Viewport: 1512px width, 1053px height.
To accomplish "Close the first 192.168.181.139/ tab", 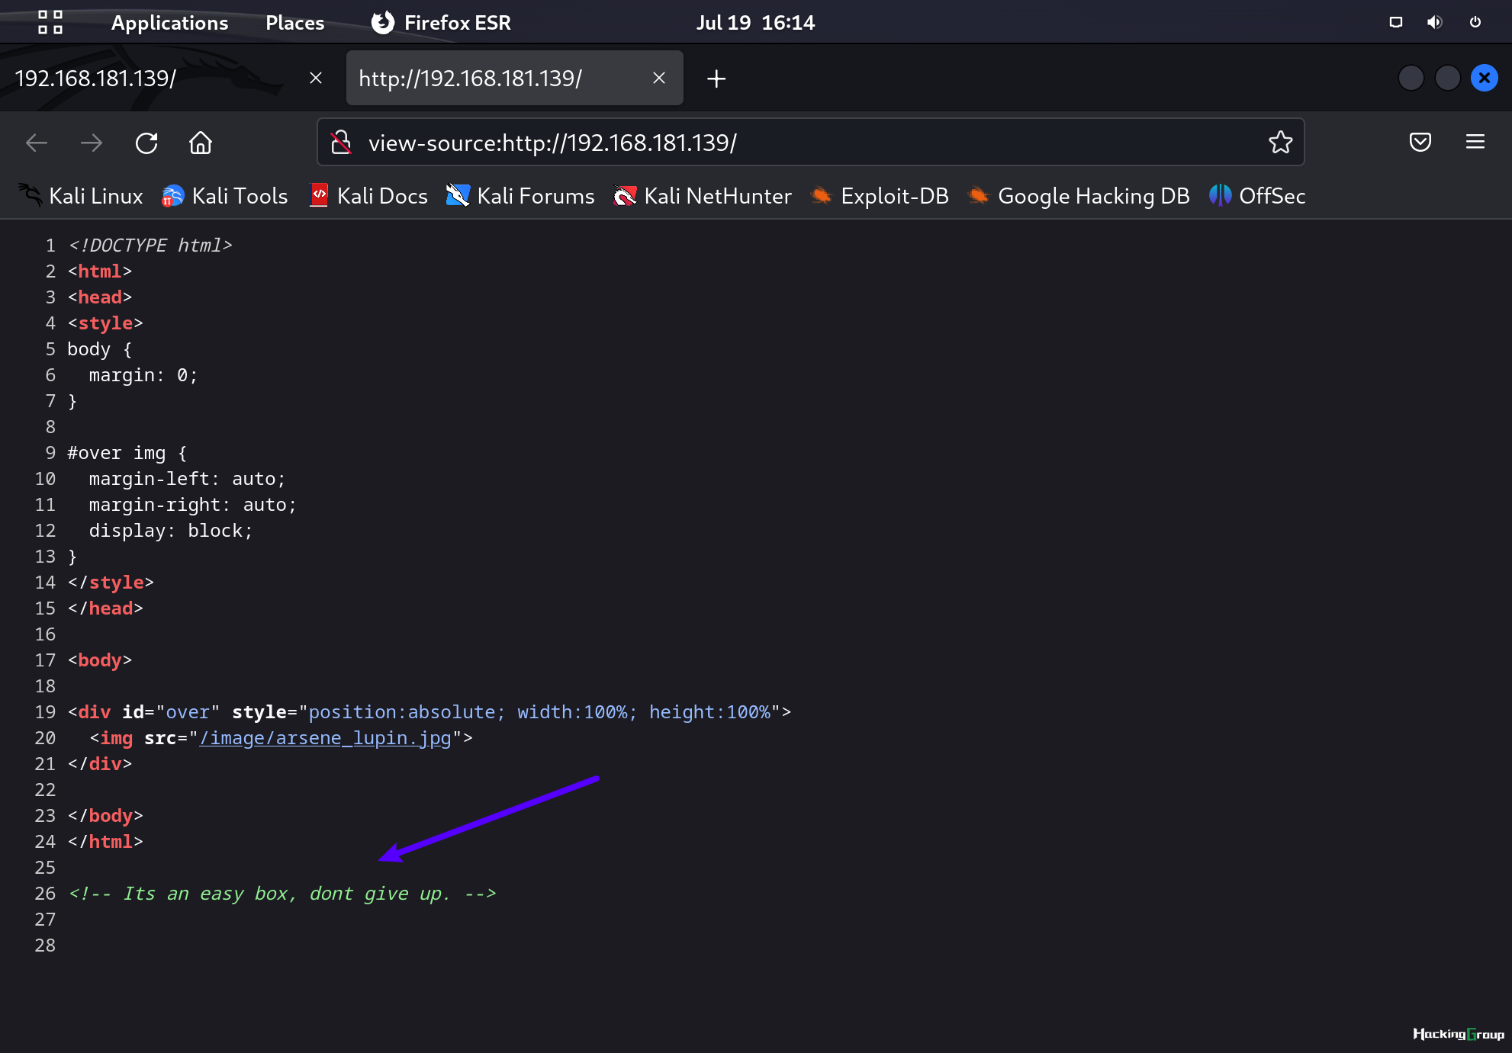I will click(316, 78).
